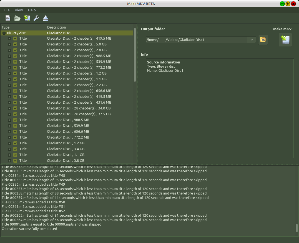
Task: Expand the 3.4 GB title row
Action: point(9,149)
